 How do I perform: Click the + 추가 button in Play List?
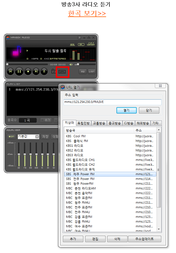(46, 120)
